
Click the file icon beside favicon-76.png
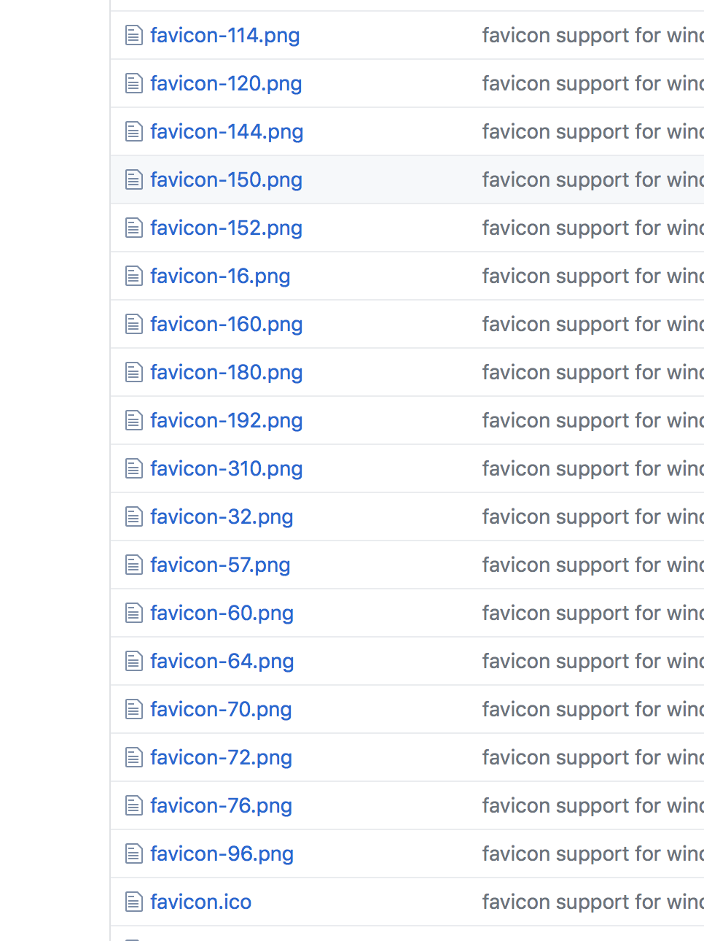click(x=134, y=805)
